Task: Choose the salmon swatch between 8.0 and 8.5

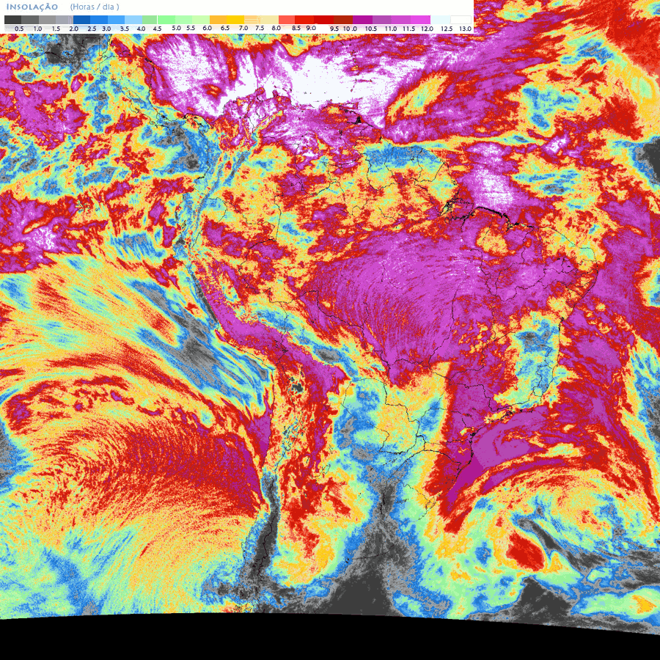Action: tap(287, 20)
